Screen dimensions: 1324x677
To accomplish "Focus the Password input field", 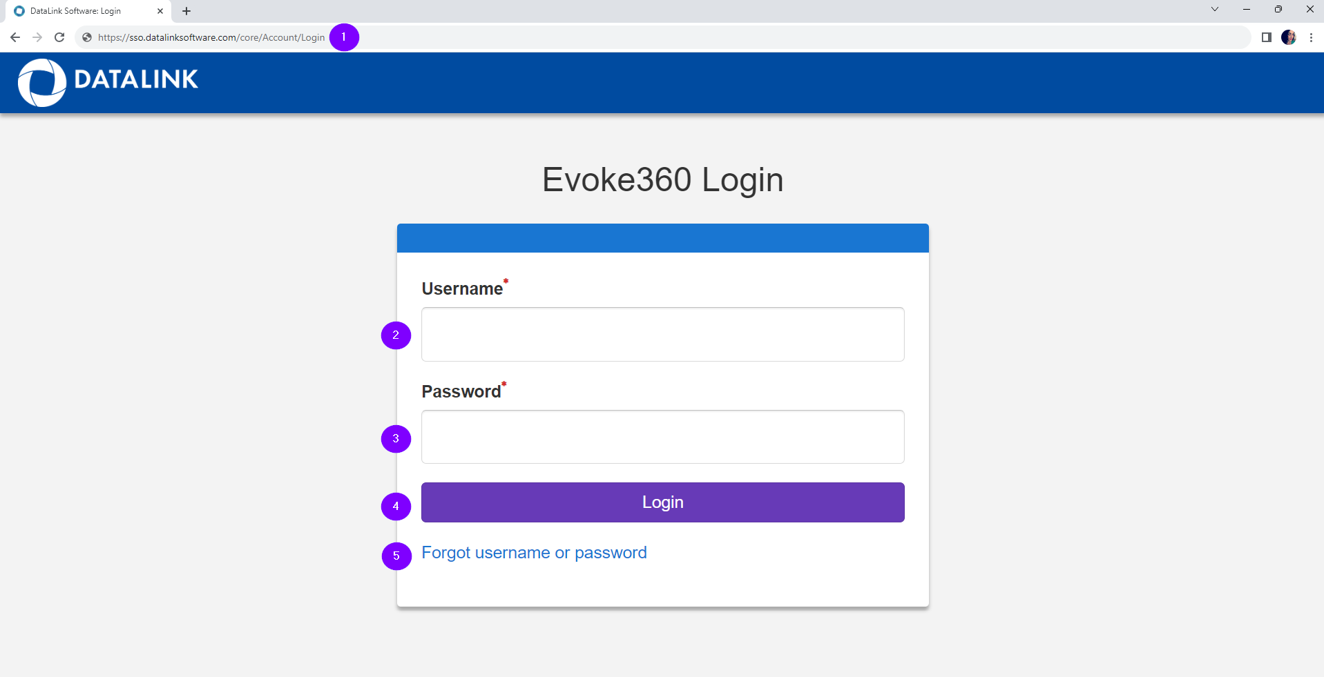I will point(662,437).
